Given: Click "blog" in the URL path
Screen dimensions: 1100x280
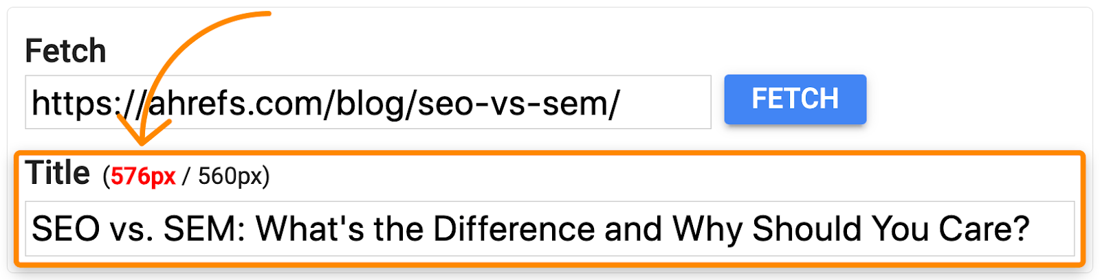Looking at the screenshot, I should point(371,104).
